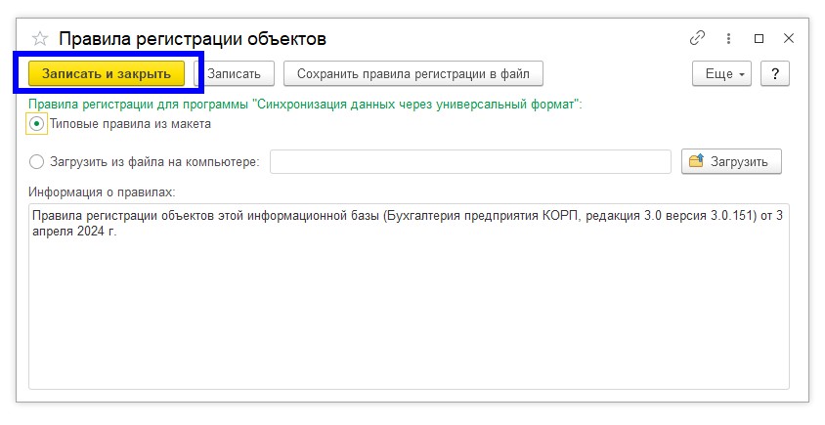
Task: Click the Информация о правилах label
Action: pyautogui.click(x=102, y=191)
